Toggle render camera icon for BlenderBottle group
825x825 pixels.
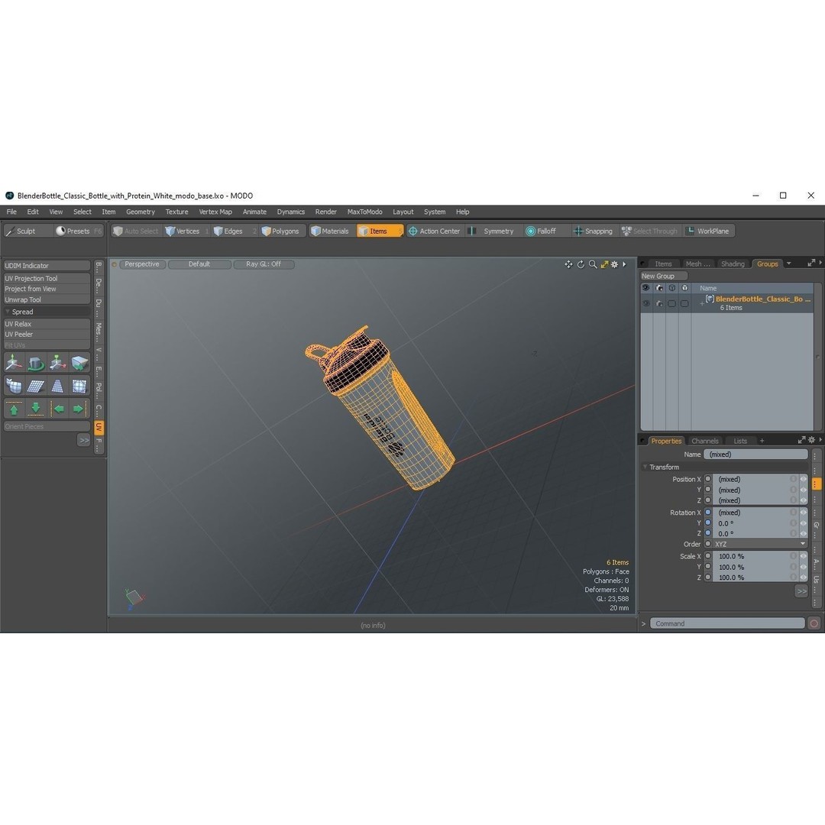659,303
